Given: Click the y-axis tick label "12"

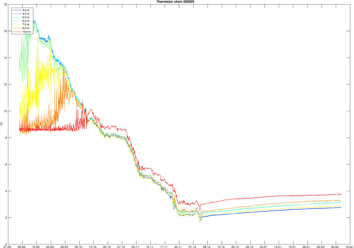Looking at the screenshot, I should click(x=5, y=84).
